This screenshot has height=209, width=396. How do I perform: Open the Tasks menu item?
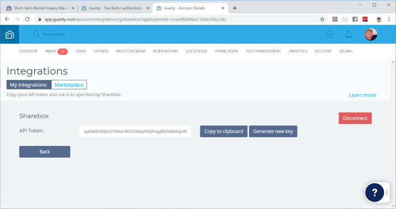[x=81, y=51]
